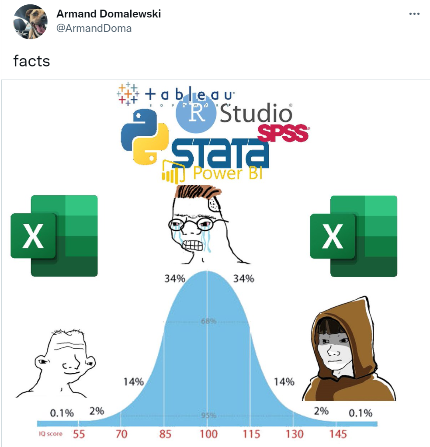
Task: Click the Excel logo on the left
Action: (54, 236)
